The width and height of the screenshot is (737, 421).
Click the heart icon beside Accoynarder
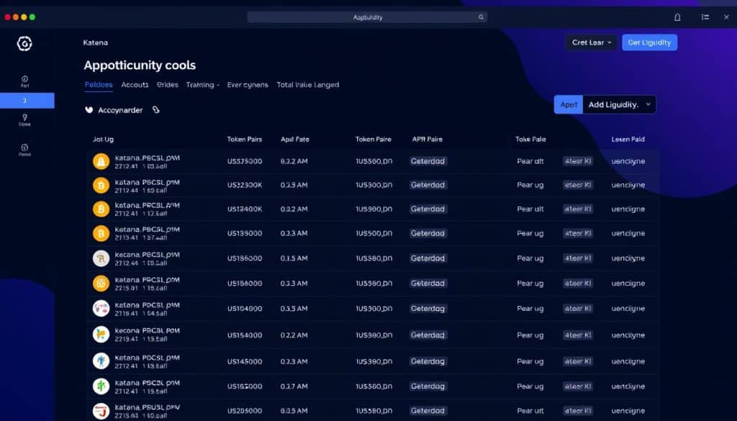click(x=89, y=110)
